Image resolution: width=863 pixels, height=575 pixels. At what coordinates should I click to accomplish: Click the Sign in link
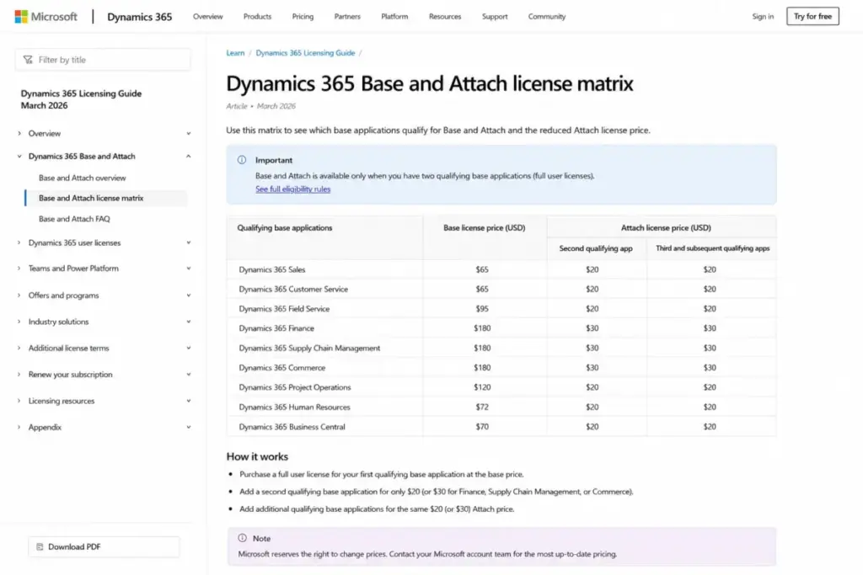tap(763, 17)
